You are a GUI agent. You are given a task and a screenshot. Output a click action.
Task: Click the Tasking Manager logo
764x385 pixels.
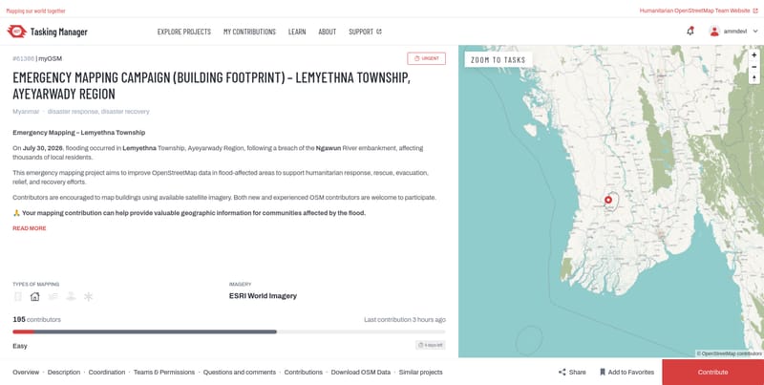pos(47,32)
